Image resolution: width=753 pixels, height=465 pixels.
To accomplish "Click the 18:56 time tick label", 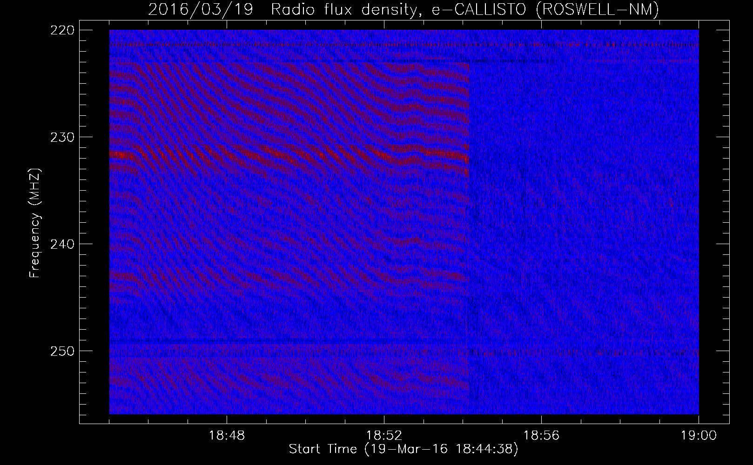I will click(541, 436).
